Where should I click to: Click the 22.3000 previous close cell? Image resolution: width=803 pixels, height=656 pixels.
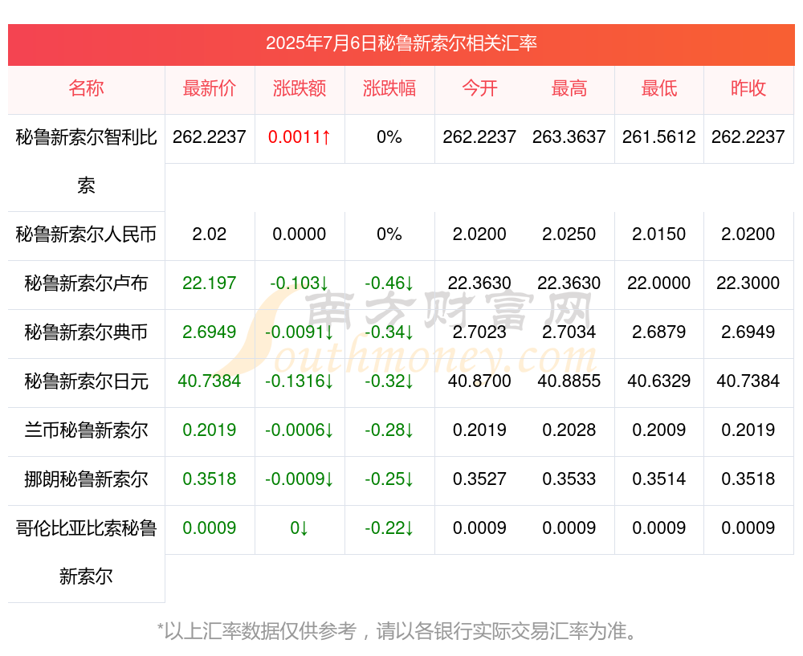748,283
